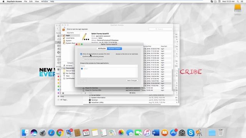Click the pencil password icon of Safari Forms AutoFill

point(85,37)
